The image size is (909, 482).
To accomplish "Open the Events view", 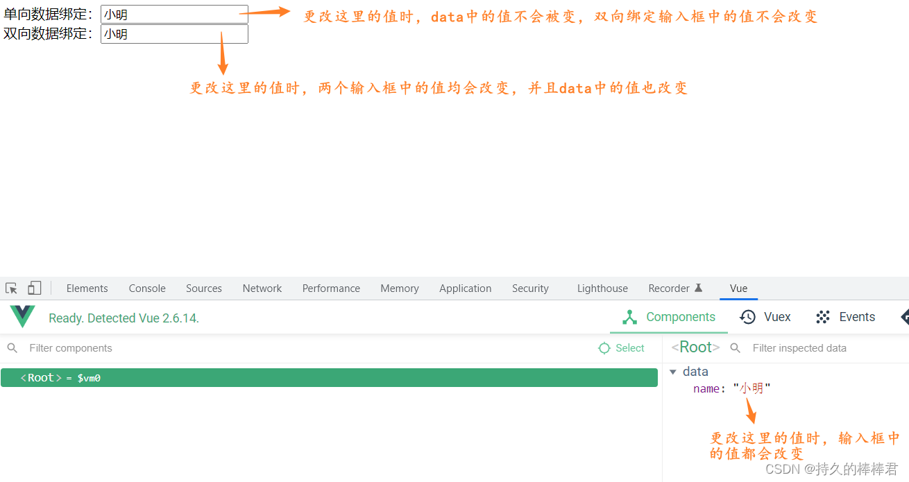I will (845, 317).
